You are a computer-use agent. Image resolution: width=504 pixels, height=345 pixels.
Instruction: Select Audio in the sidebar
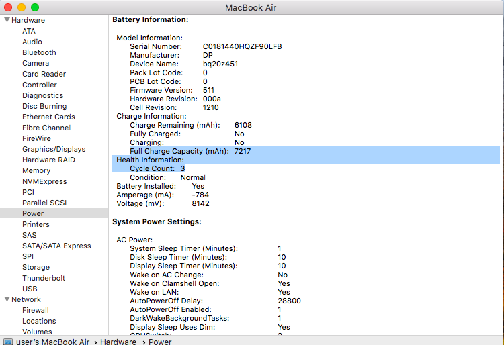click(32, 42)
